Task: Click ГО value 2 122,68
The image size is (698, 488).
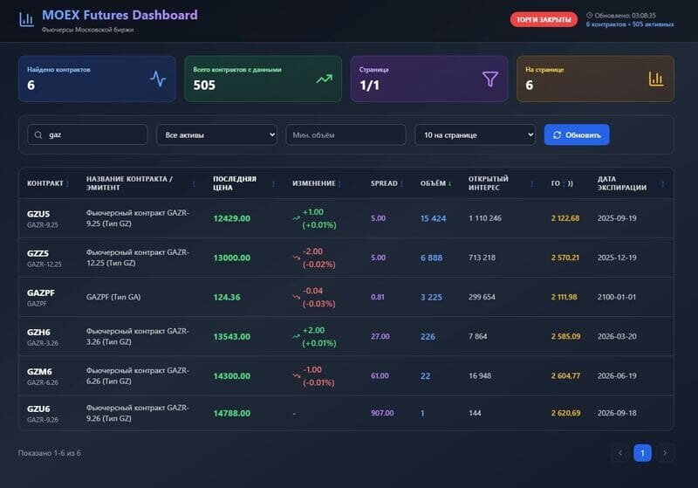Action: click(565, 218)
